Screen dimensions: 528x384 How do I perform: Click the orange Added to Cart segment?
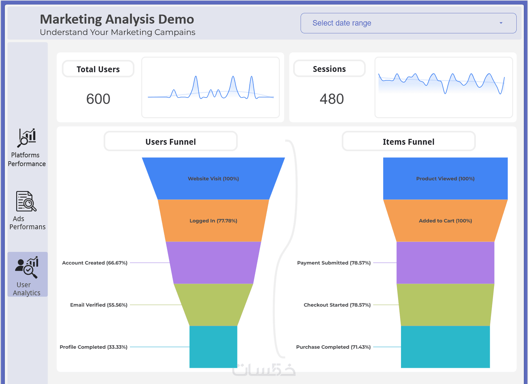tap(445, 220)
